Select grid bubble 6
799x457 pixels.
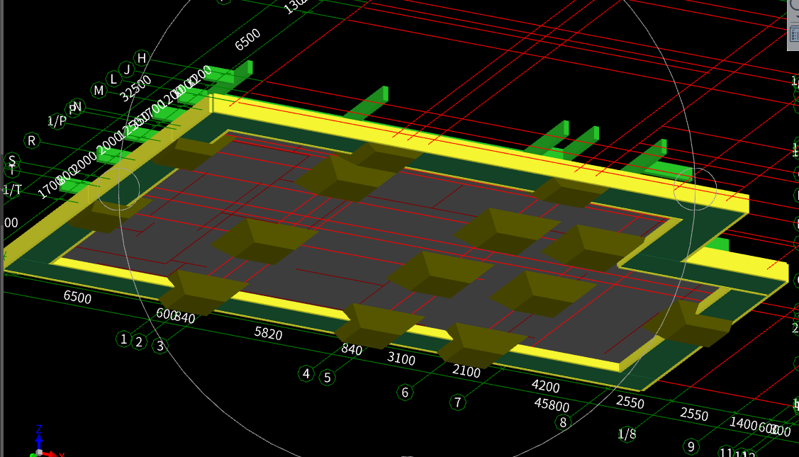[405, 393]
